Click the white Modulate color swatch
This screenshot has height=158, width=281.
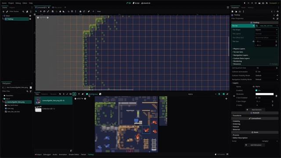click(x=264, y=94)
